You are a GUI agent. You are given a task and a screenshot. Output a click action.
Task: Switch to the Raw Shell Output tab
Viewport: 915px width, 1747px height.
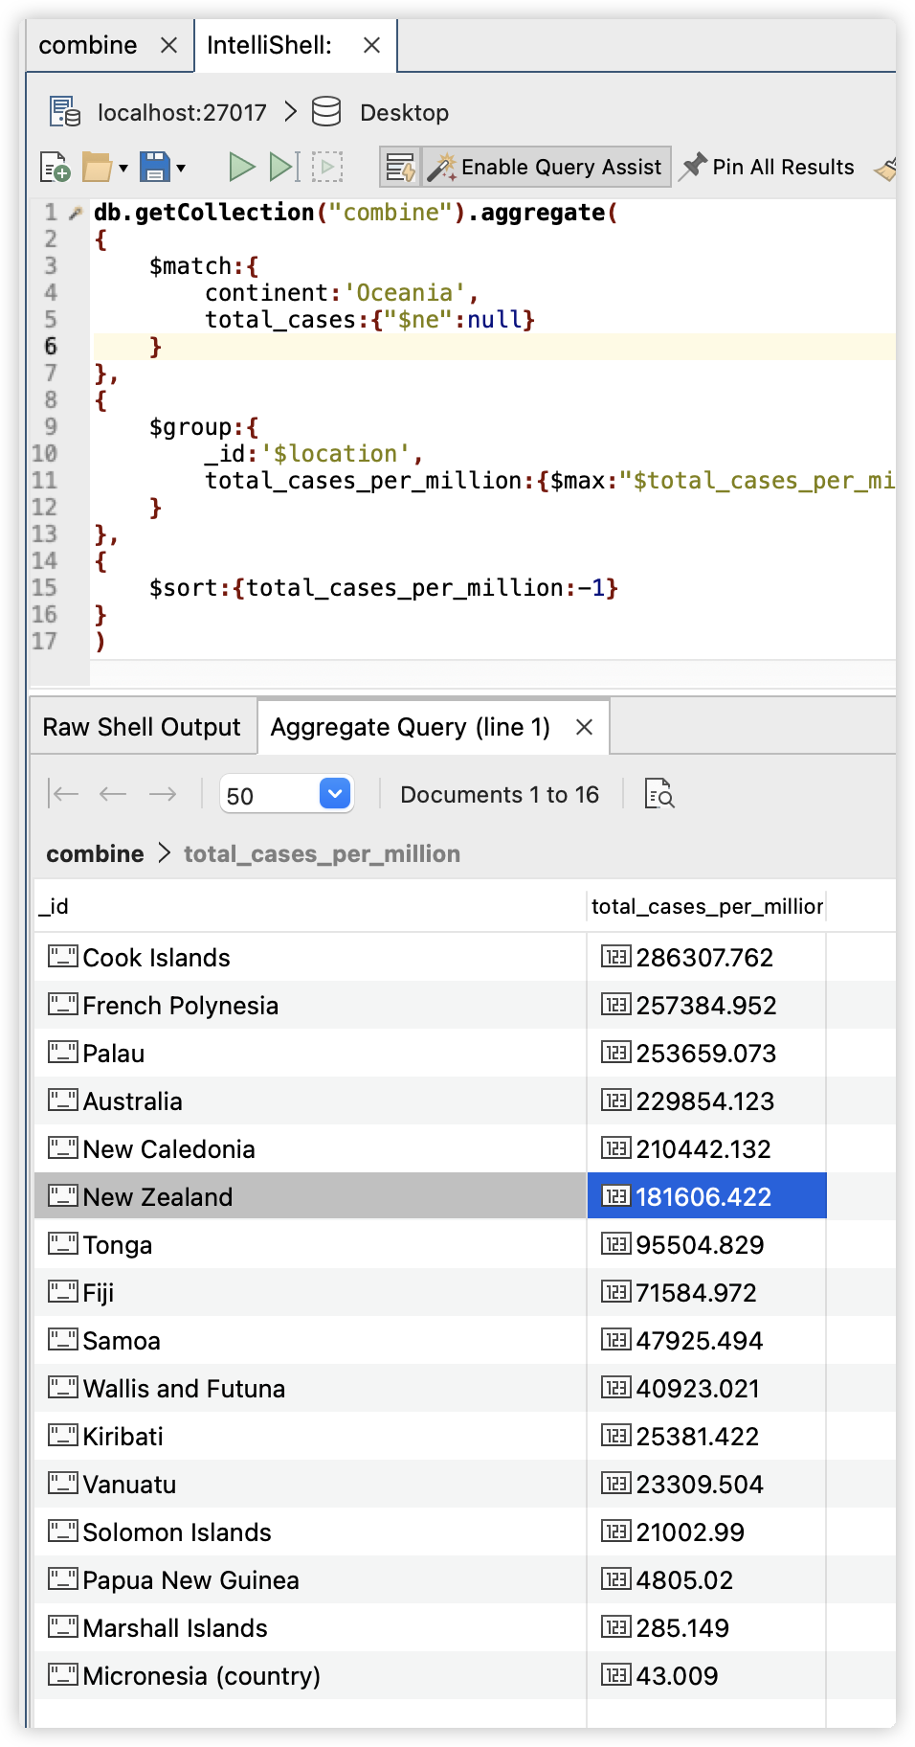point(142,727)
